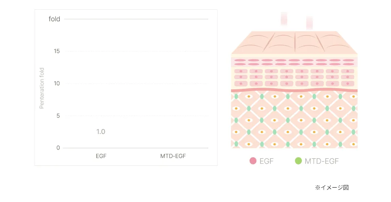Click the ※イメージ図 note text
This screenshot has width=391, height=202.
point(332,188)
